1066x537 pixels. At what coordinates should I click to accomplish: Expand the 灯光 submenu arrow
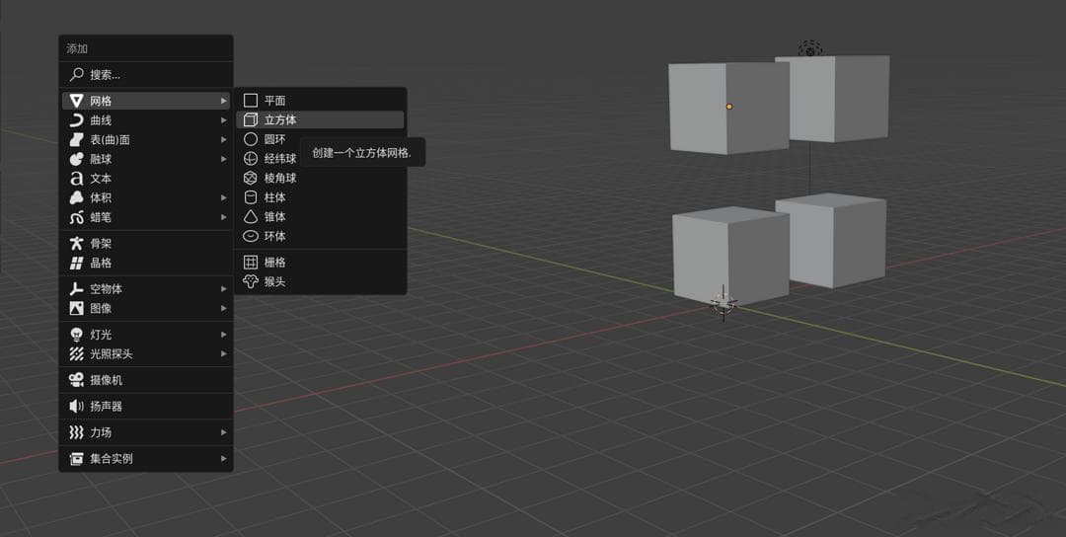[224, 335]
